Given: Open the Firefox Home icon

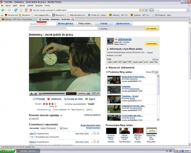Looking at the screenshot, I should pyautogui.click(x=26, y=10).
